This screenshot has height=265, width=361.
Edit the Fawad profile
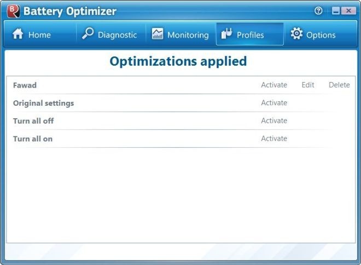pyautogui.click(x=308, y=85)
